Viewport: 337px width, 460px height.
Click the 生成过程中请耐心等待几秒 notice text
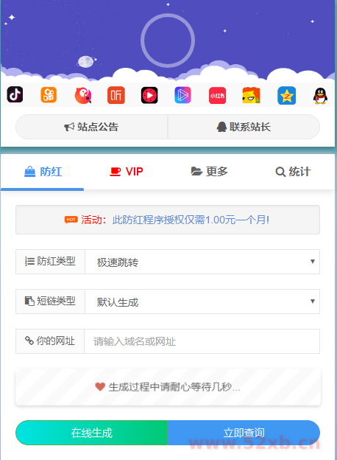click(x=174, y=387)
